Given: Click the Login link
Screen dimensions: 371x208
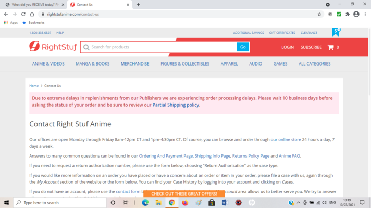Looking at the screenshot, I should (x=288, y=47).
